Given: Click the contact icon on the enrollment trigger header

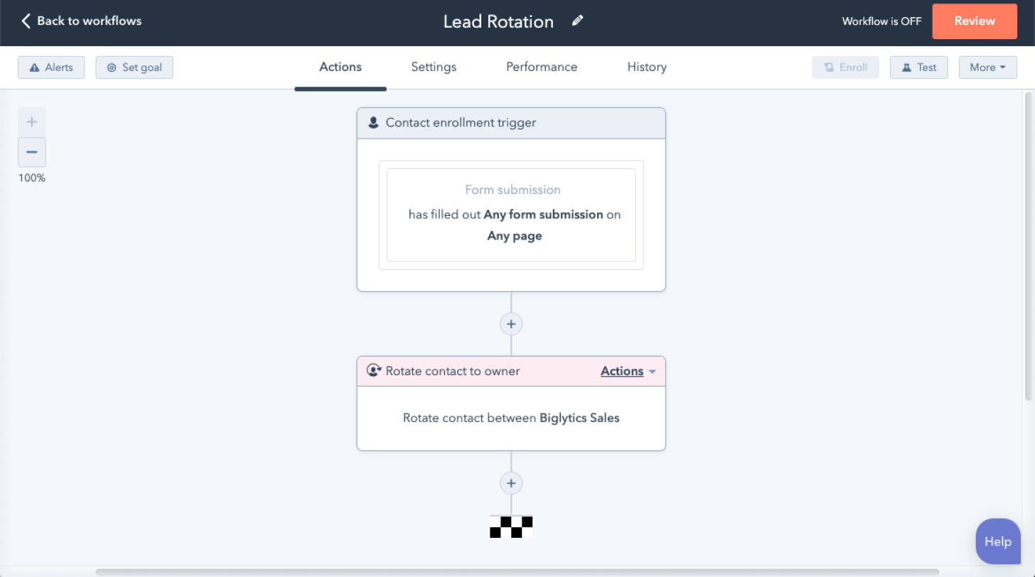Looking at the screenshot, I should pos(373,122).
